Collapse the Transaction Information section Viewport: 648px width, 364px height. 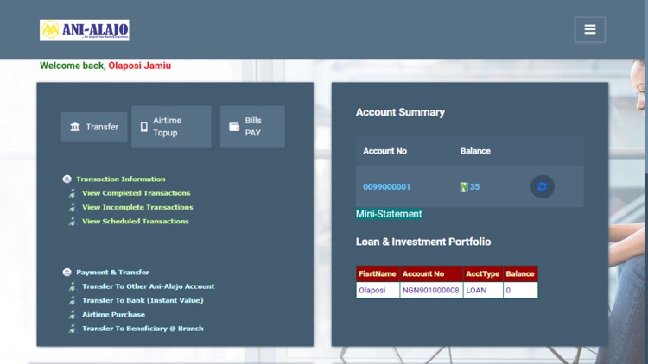click(67, 179)
